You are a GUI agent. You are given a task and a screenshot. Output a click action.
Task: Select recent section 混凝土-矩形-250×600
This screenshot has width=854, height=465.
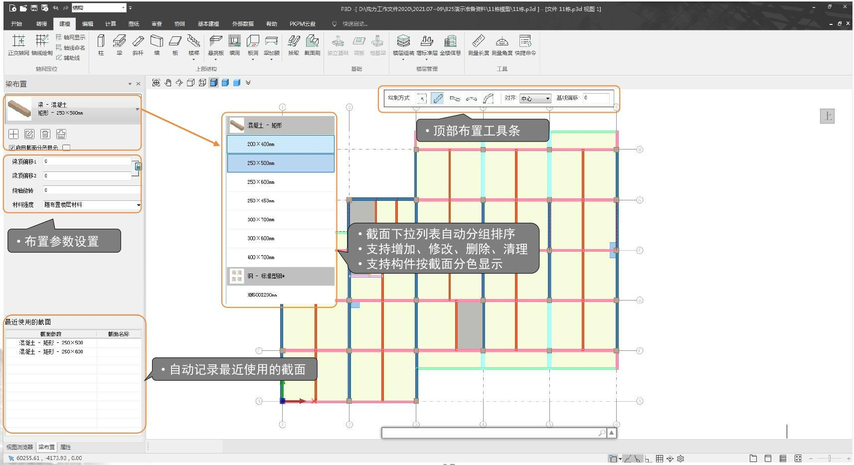tap(51, 352)
